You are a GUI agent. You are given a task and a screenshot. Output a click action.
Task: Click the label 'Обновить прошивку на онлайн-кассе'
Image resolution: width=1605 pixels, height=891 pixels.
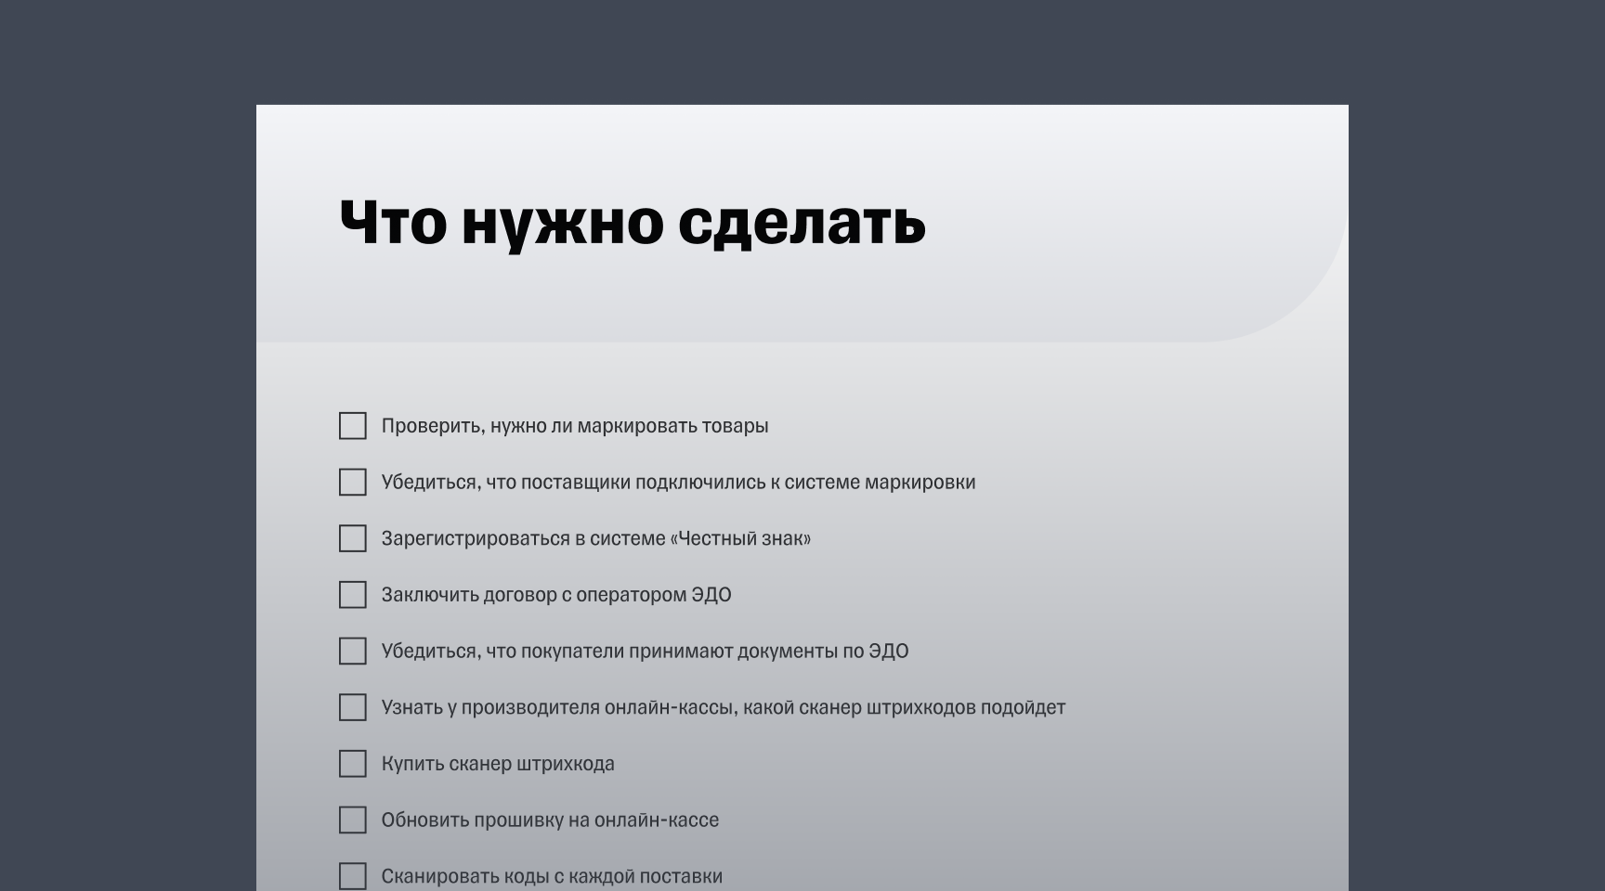tap(550, 820)
